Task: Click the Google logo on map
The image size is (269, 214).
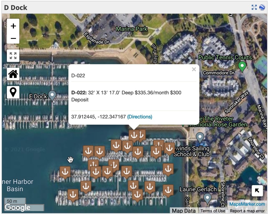Action: coord(18,207)
